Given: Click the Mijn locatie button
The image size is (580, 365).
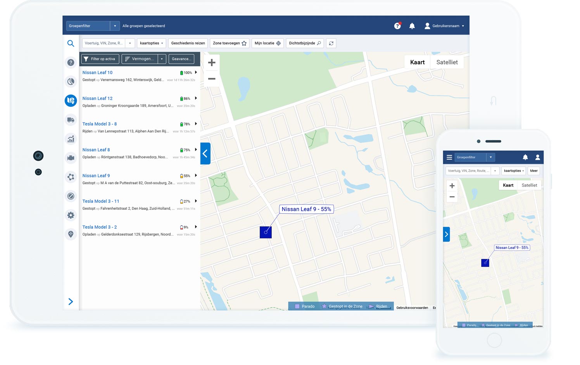Looking at the screenshot, I should tap(268, 43).
